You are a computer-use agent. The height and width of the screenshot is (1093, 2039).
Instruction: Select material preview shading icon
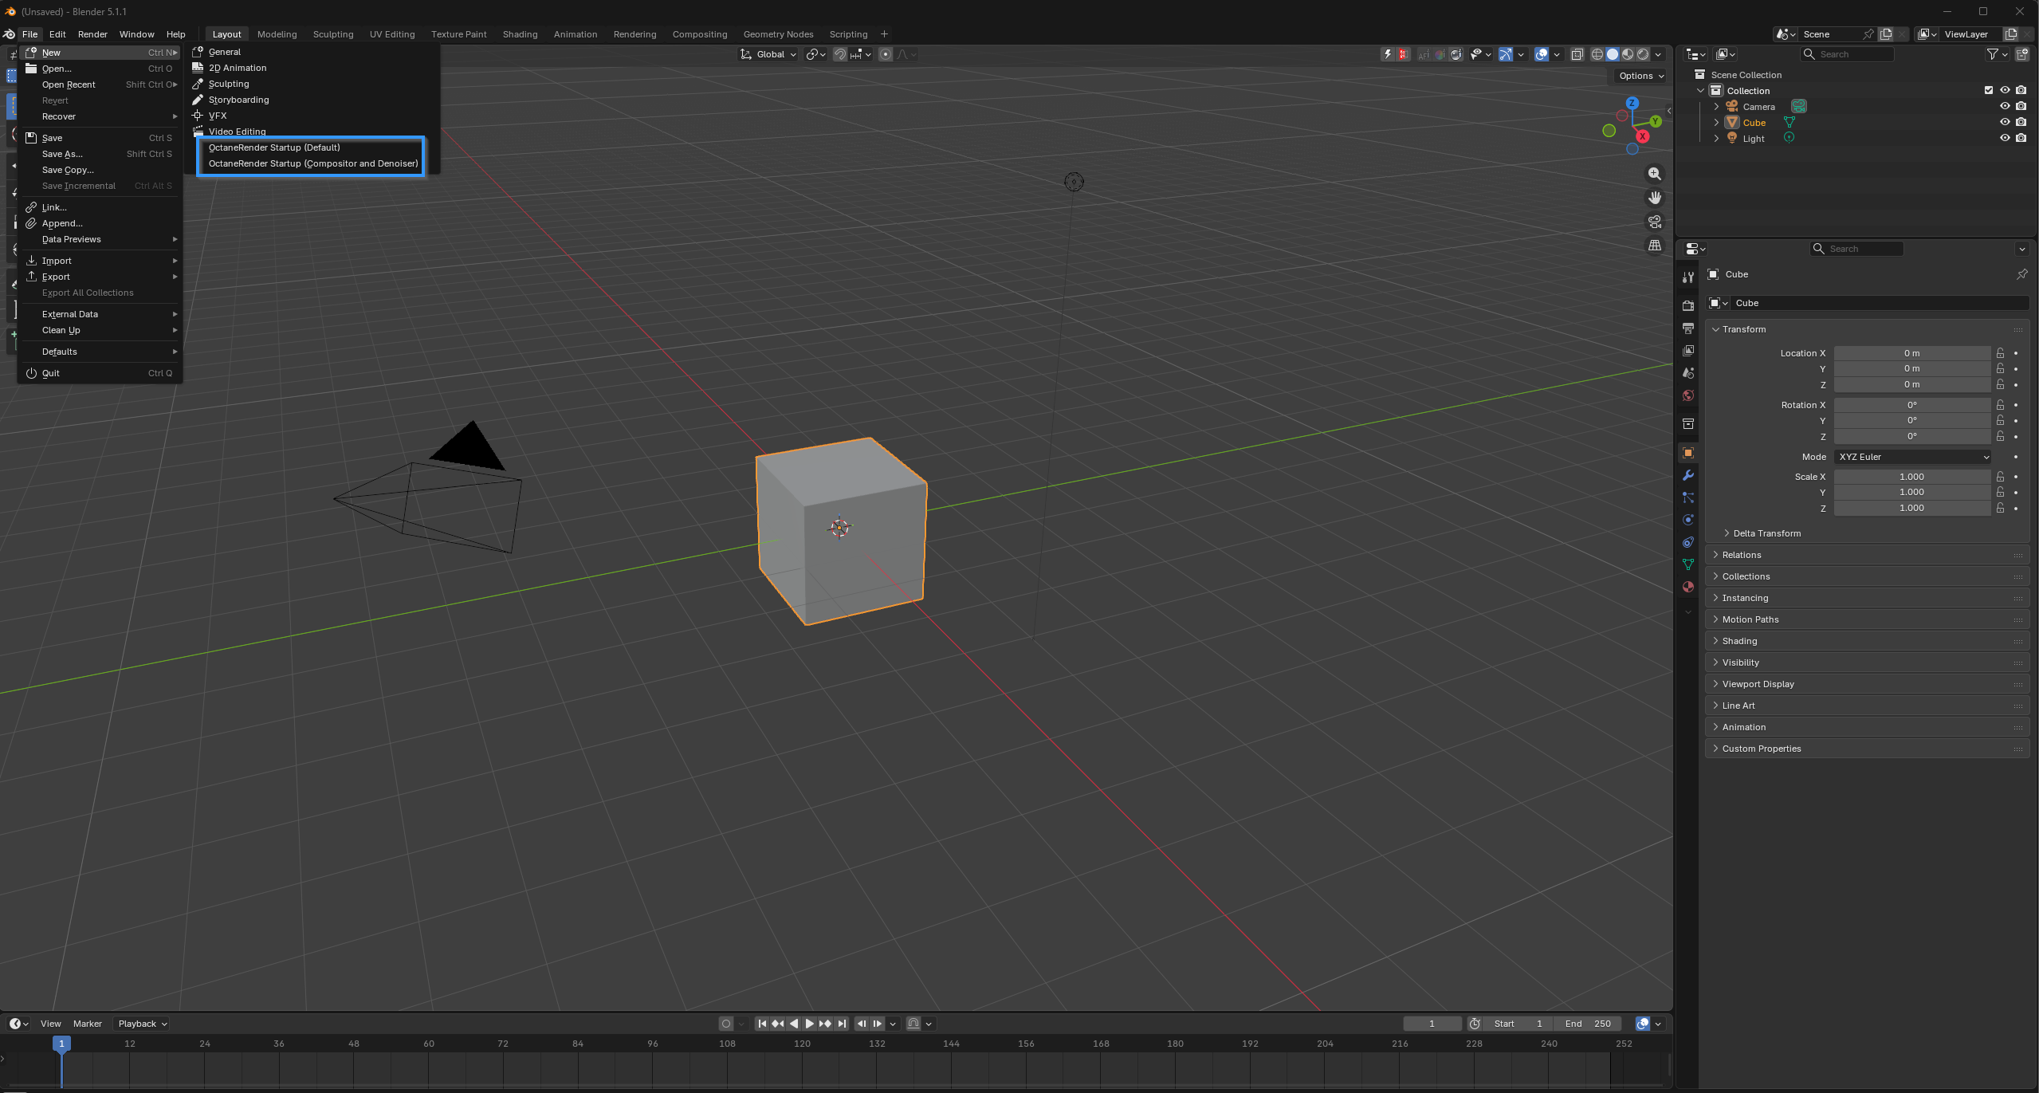1628,54
